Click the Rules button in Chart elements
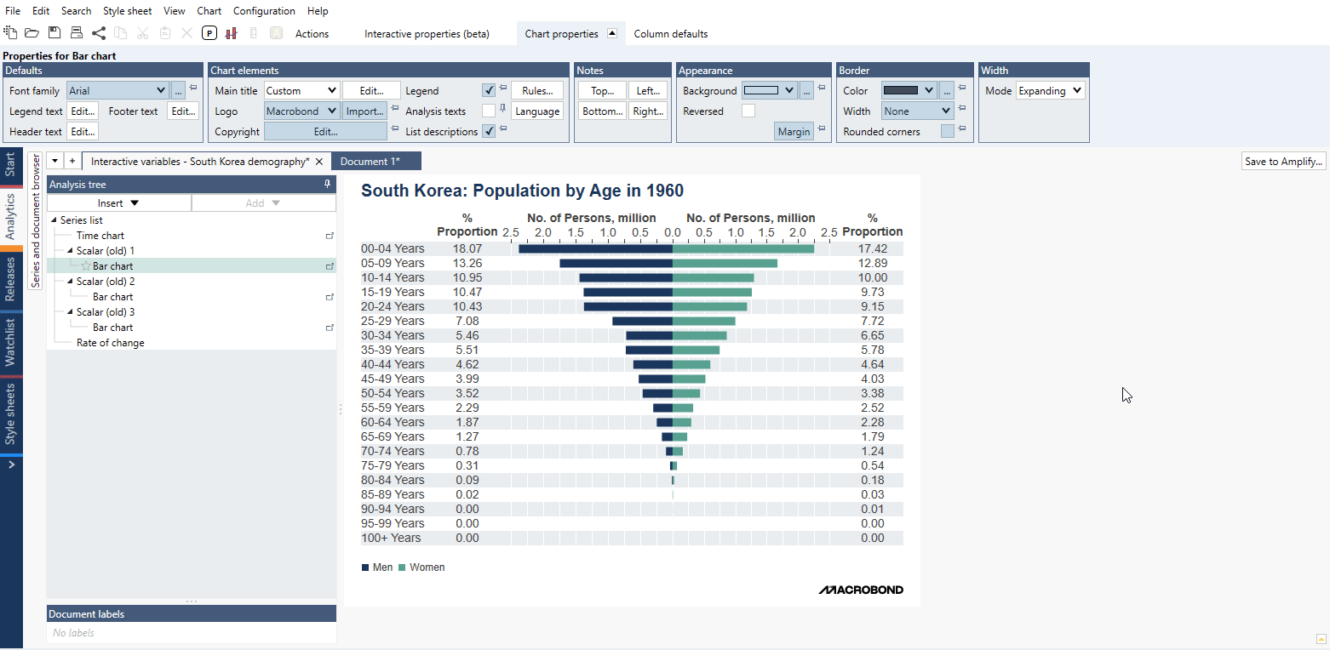 point(537,90)
